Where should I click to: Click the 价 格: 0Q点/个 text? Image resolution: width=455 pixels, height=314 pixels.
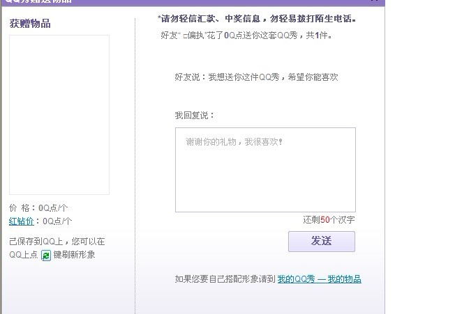click(38, 207)
